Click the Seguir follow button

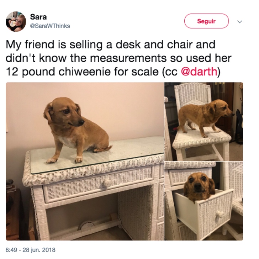[206, 21]
